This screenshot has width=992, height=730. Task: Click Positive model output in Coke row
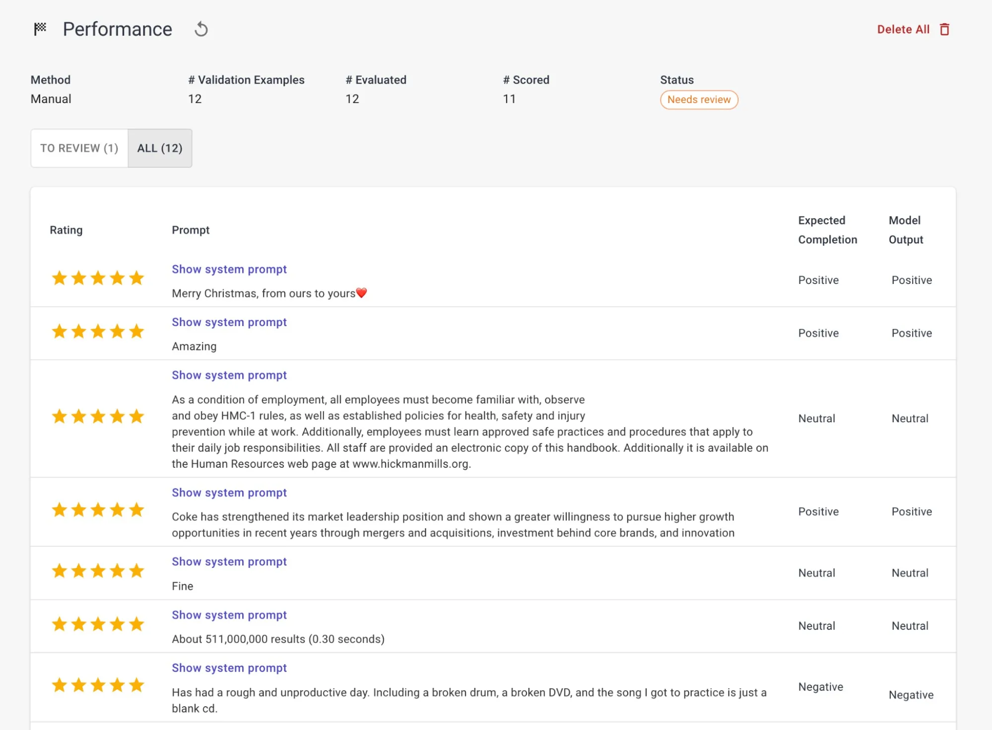click(912, 511)
